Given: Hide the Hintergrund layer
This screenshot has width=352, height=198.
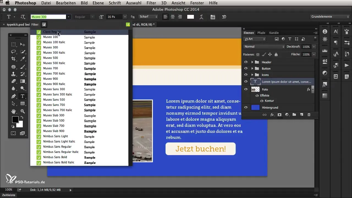Looking at the screenshot, I should pyautogui.click(x=246, y=108).
